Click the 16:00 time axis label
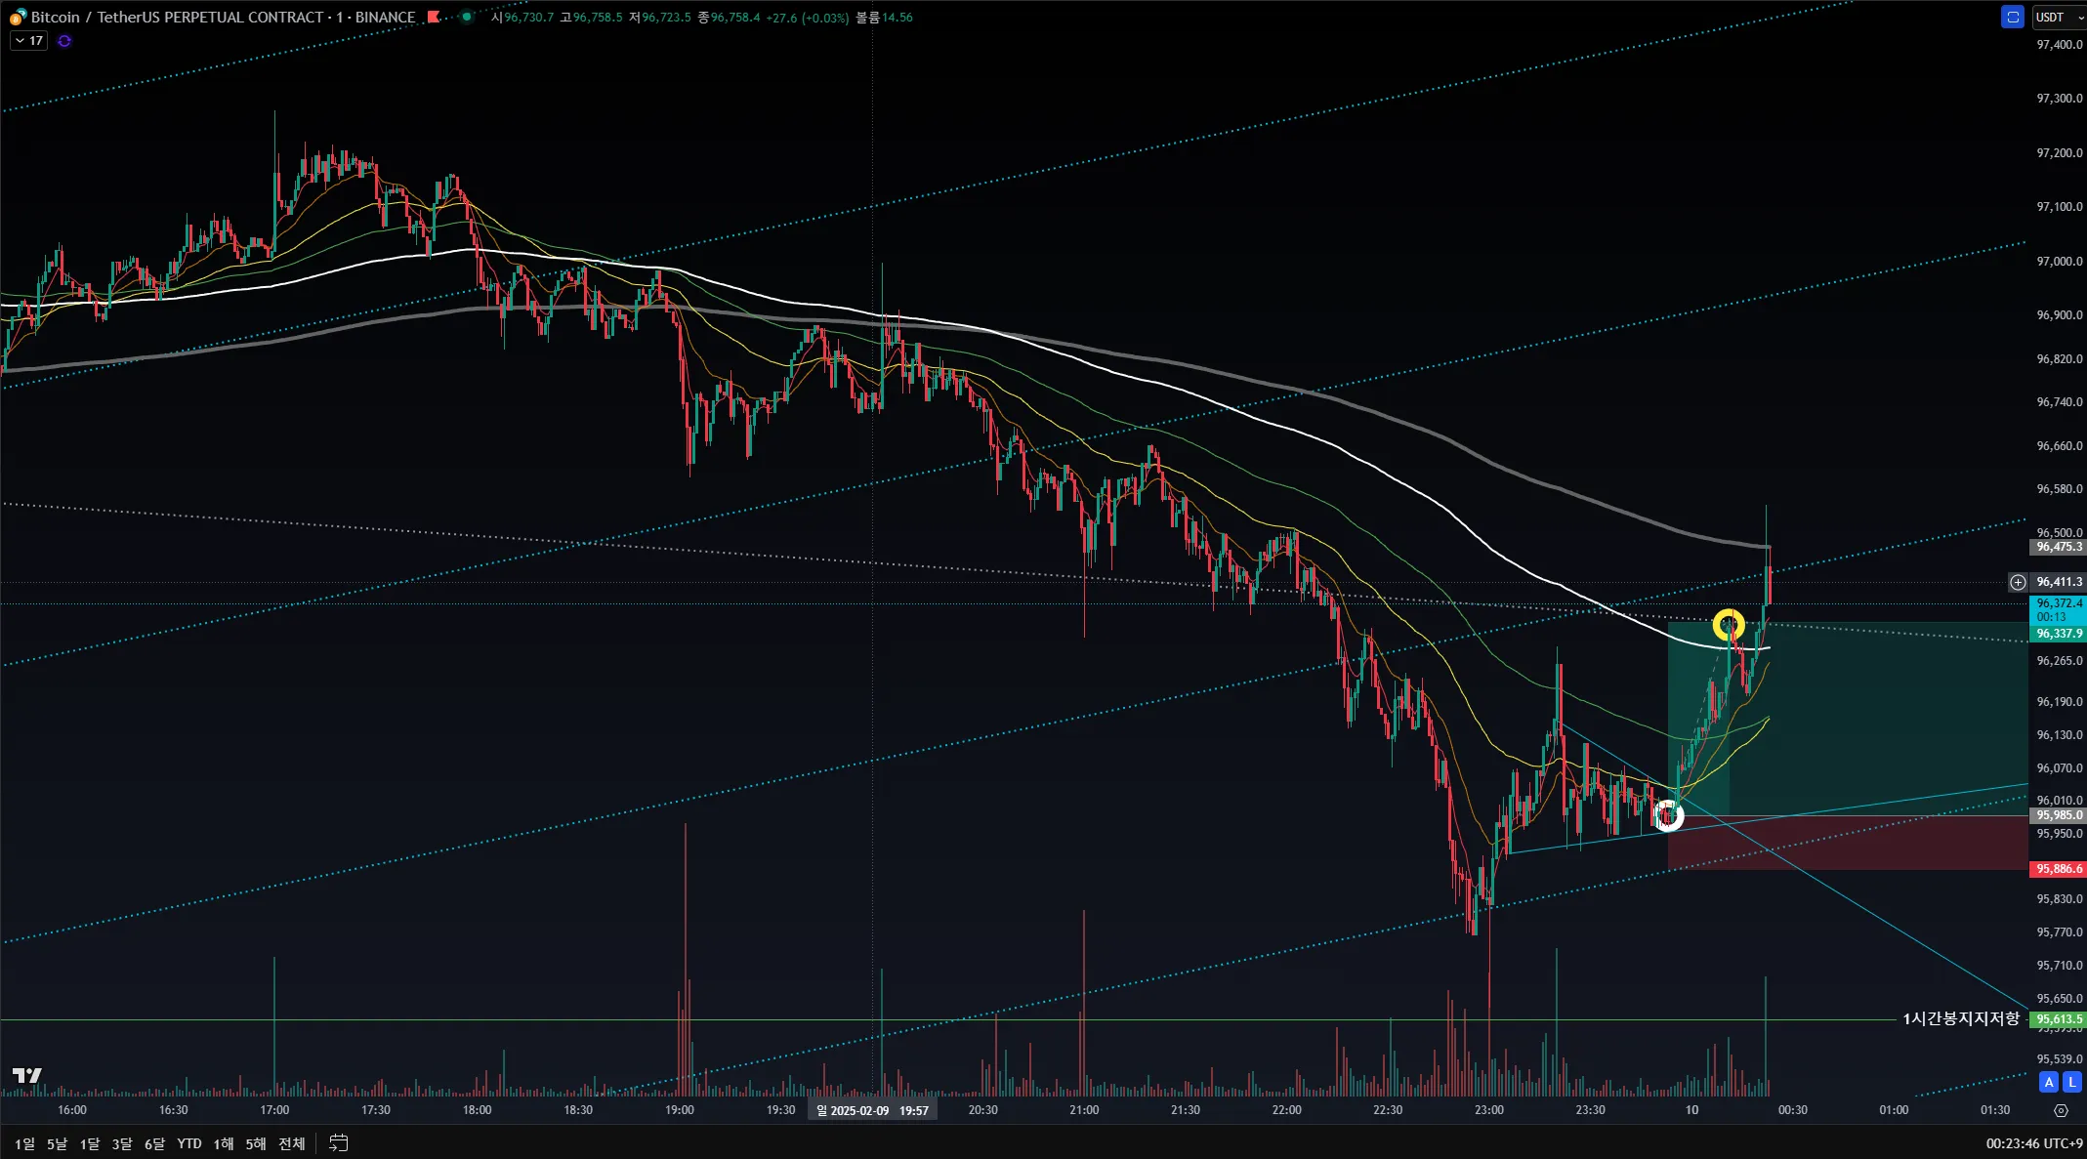Screen dimensions: 2087x1159 [72, 1110]
